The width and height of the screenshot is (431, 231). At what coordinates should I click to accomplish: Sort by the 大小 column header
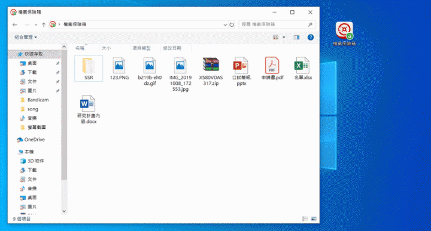106,48
